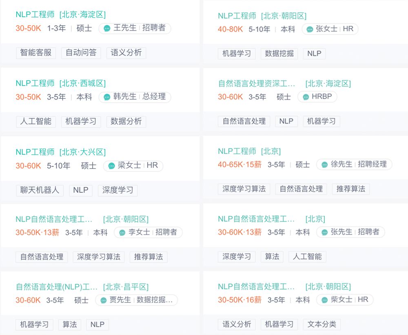This screenshot has width=408, height=335.
Task: Click chat icon beside 贾先生
Action: [x=103, y=300]
